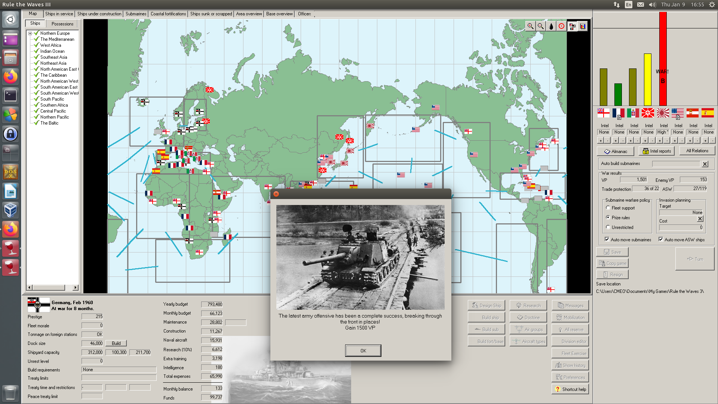Toggle Auto move submarines checkbox
Image resolution: width=718 pixels, height=404 pixels.
[x=607, y=239]
